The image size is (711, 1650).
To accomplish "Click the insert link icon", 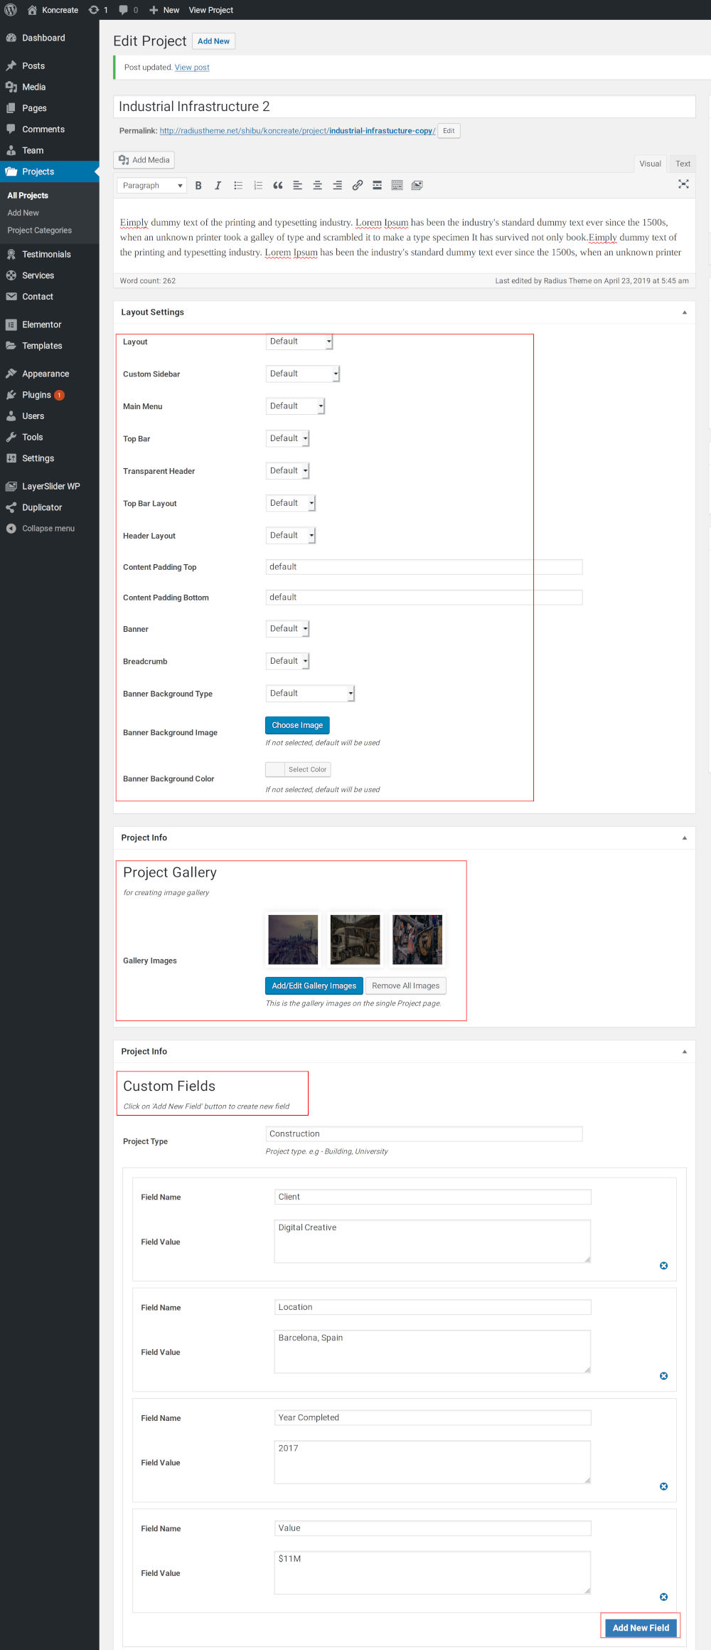I will pos(358,185).
